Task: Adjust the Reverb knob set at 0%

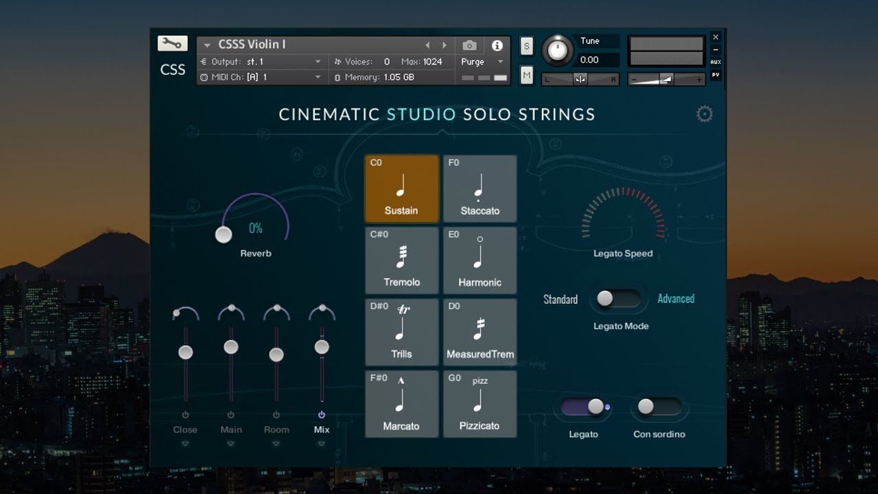Action: click(x=224, y=235)
